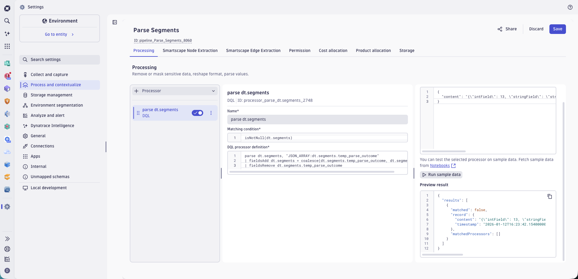Switch to the Storage tab
Screen dimensions: 578x279
[407, 50]
